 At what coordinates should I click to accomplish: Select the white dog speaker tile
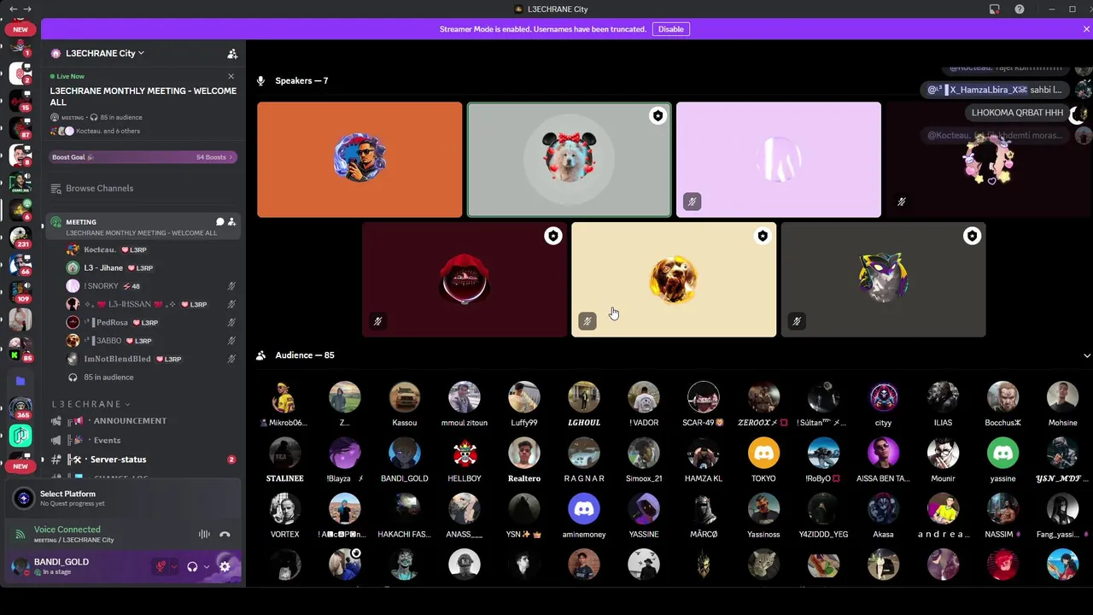click(569, 160)
